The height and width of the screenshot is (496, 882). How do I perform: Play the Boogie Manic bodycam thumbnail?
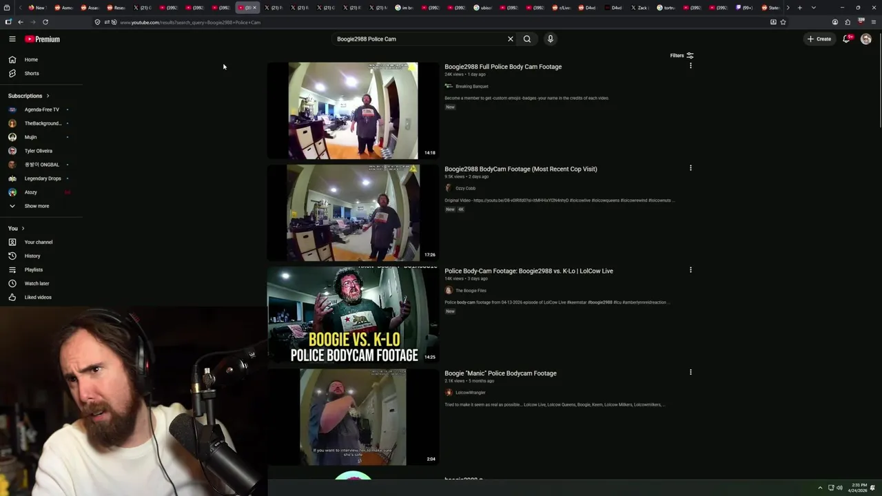pos(353,417)
